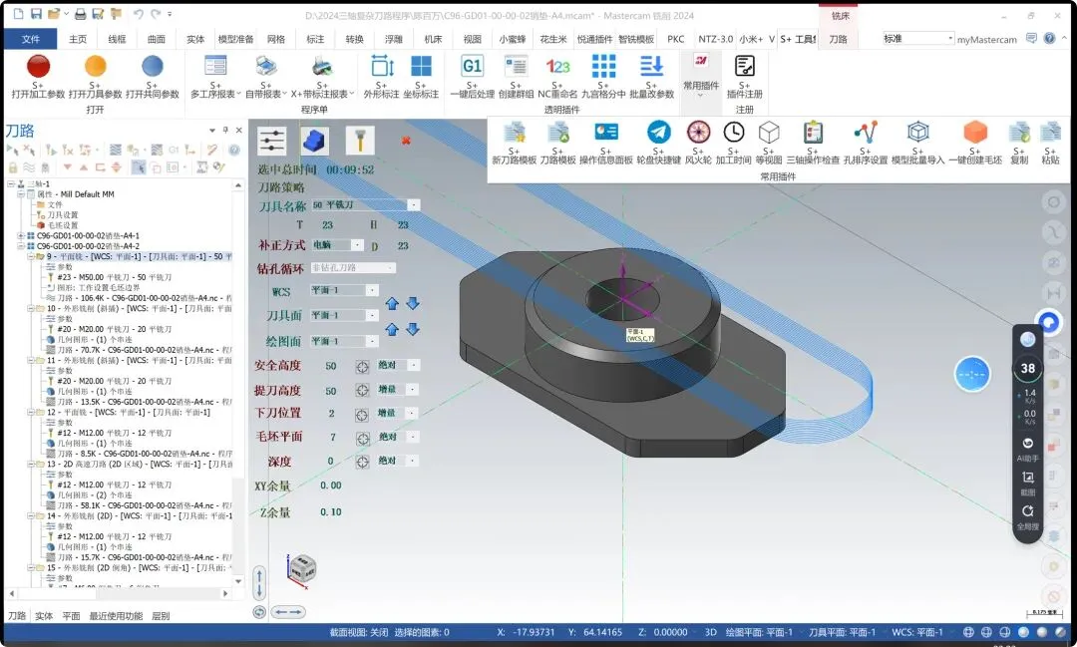Open the 刀具面 plane dropdown

[372, 315]
